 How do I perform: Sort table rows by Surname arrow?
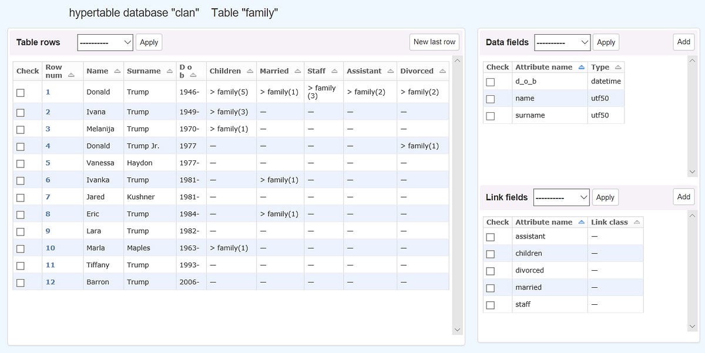pyautogui.click(x=169, y=71)
